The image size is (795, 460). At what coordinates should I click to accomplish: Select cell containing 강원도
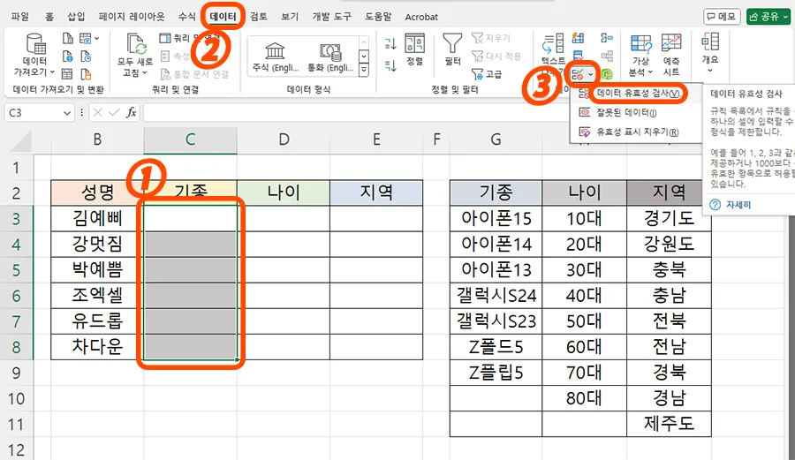click(669, 245)
